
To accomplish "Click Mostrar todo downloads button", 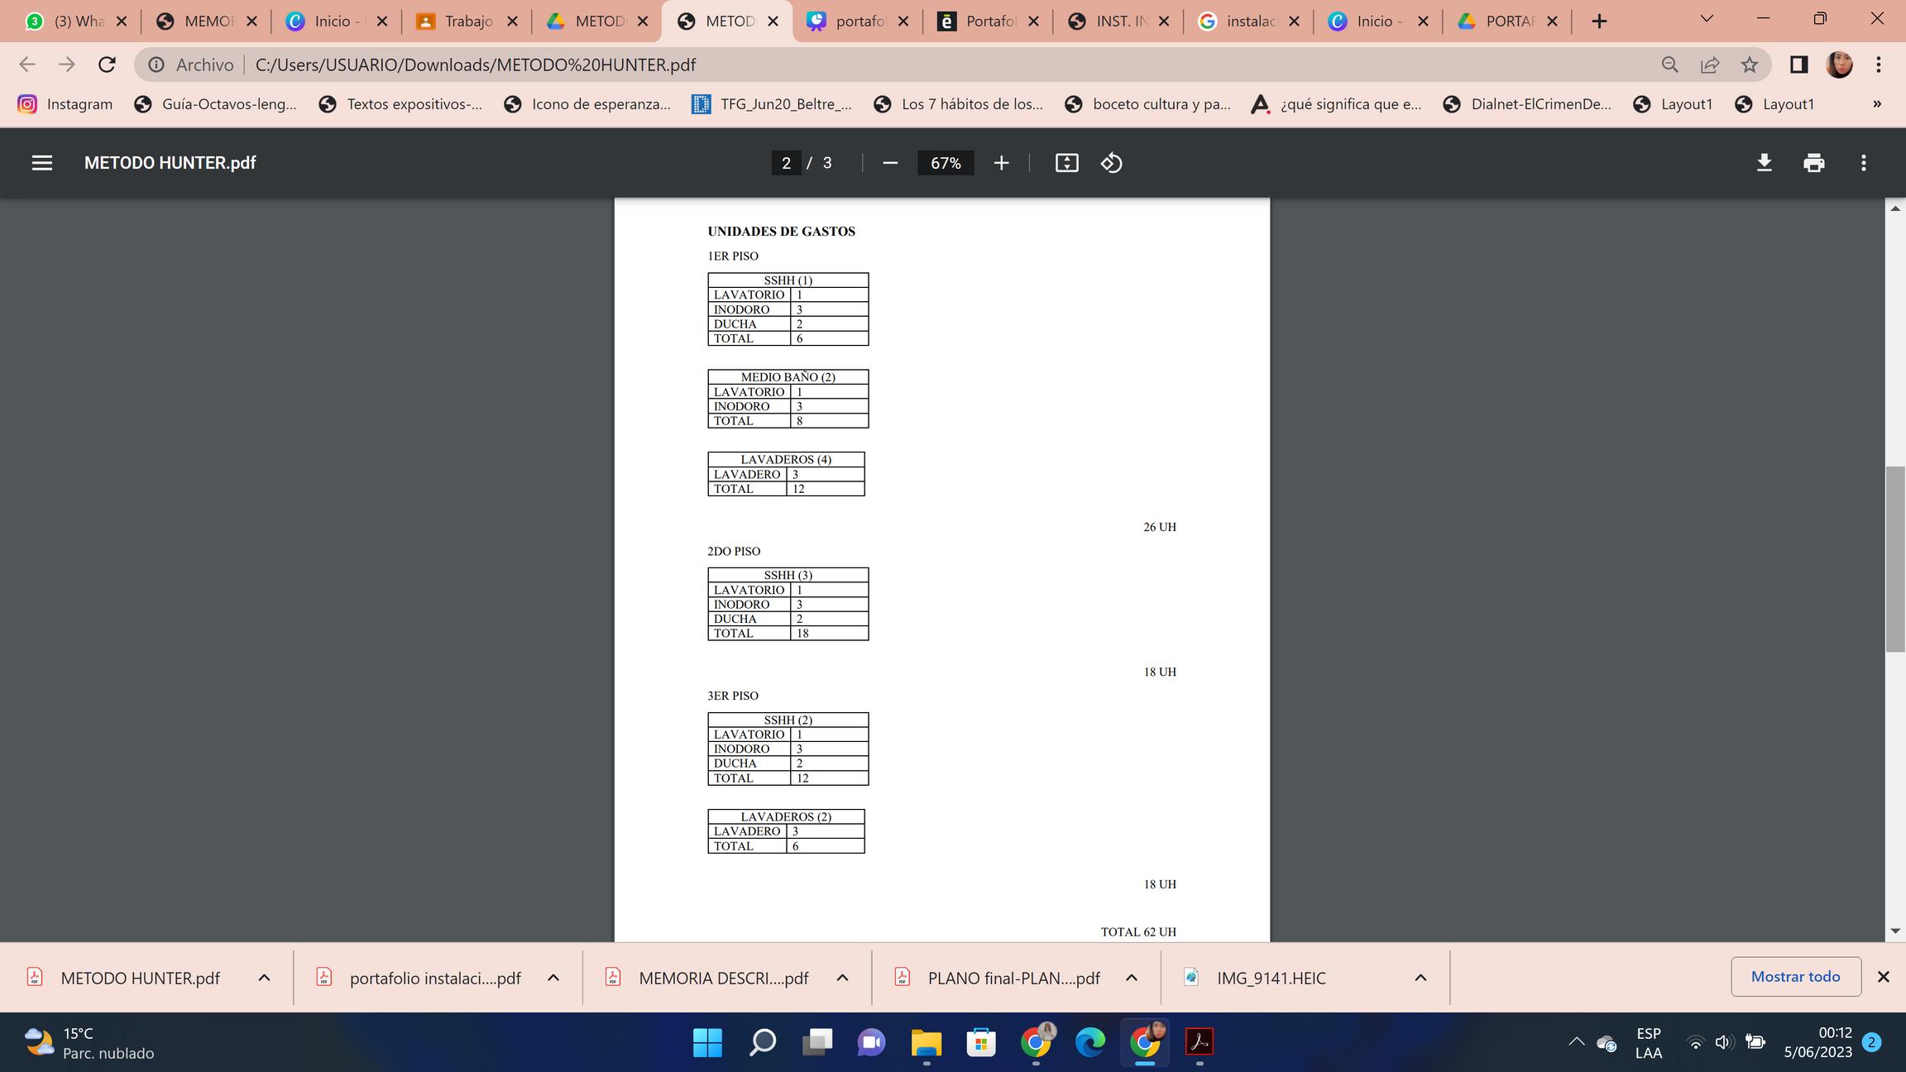I will [x=1795, y=977].
